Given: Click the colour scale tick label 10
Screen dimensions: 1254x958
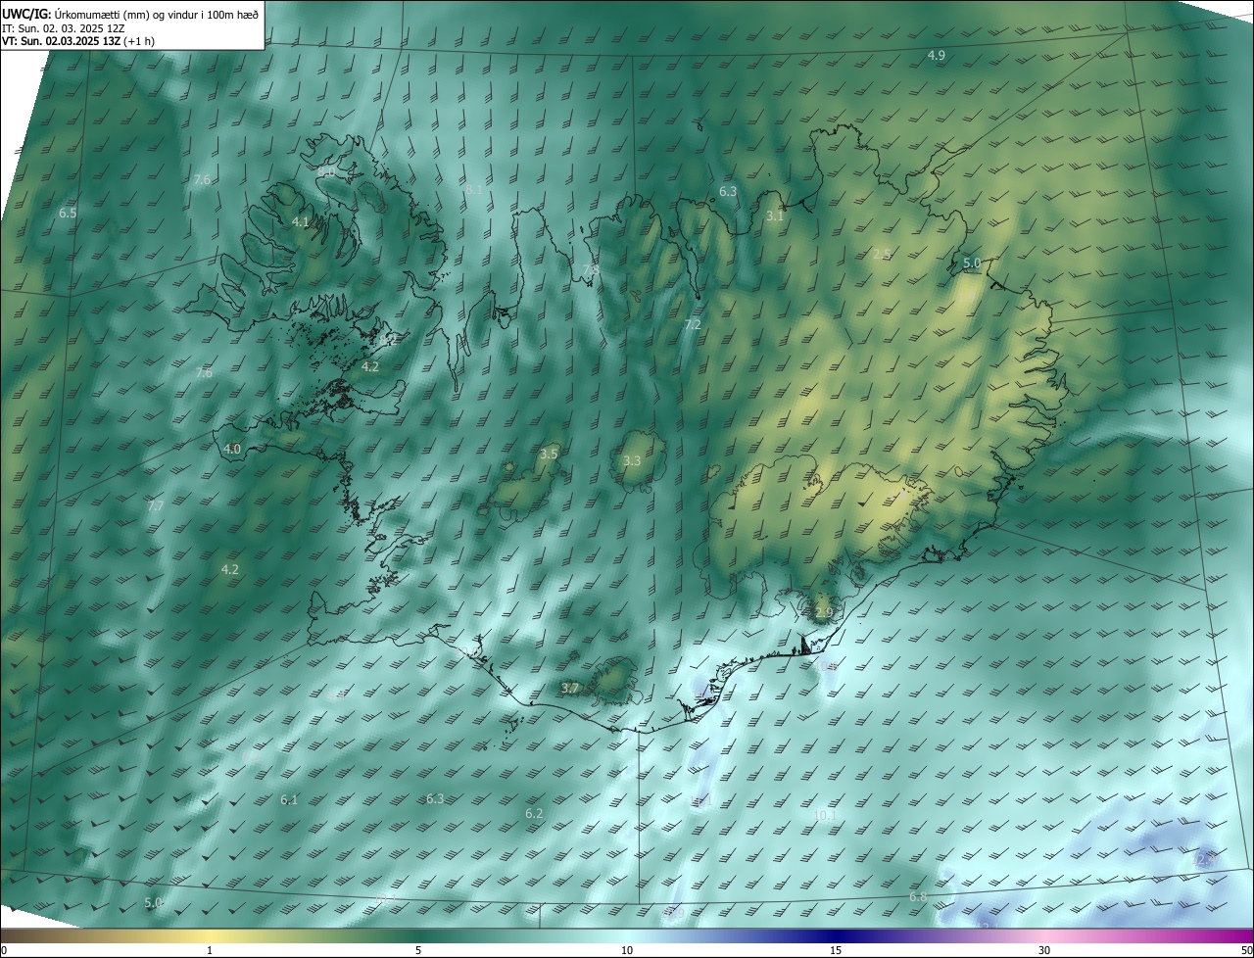Looking at the screenshot, I should tap(627, 950).
